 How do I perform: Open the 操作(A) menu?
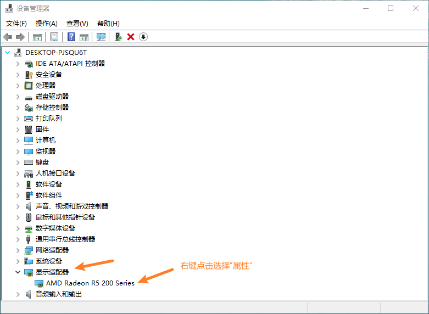click(47, 24)
